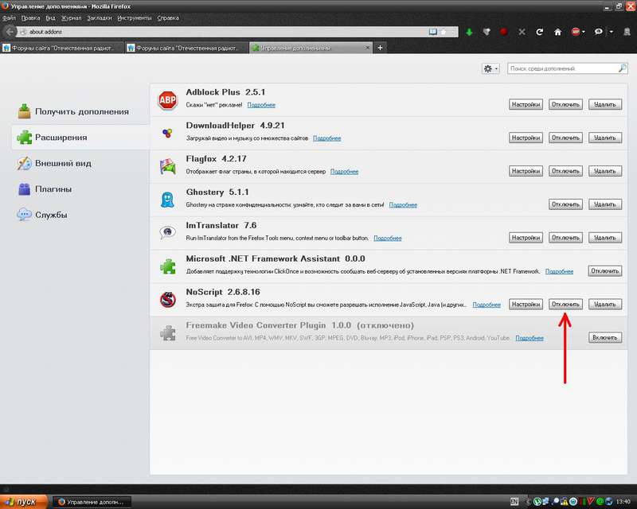637x509 pixels.
Task: Switch to the second forum tab
Action: click(x=186, y=48)
